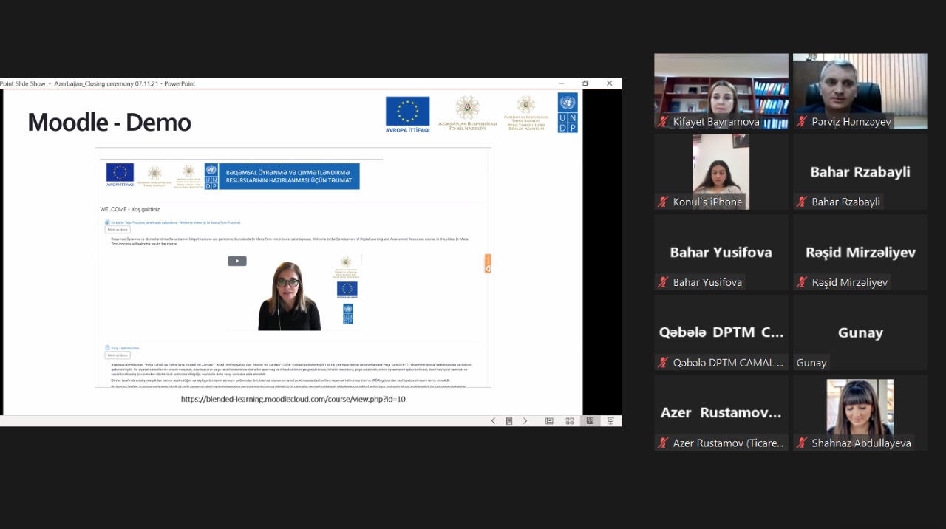
Task: Minimize the PowerPoint slide show window
Action: (x=562, y=83)
